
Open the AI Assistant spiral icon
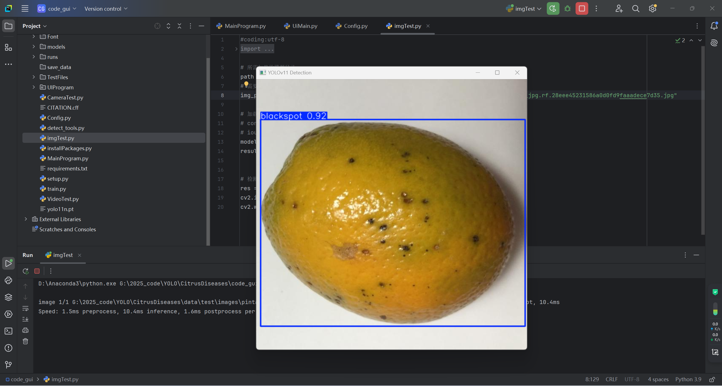click(x=714, y=43)
